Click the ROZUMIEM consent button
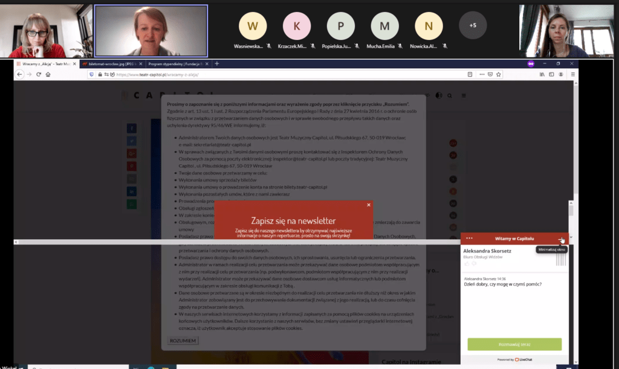This screenshot has height=369, width=619. coord(183,341)
